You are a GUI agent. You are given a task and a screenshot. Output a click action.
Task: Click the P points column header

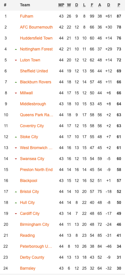[x=119, y=5]
